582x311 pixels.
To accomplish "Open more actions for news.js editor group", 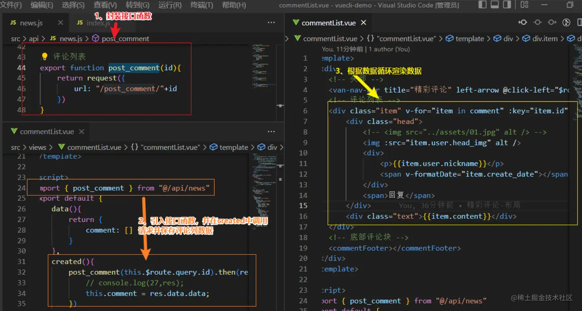I will coord(271,23).
